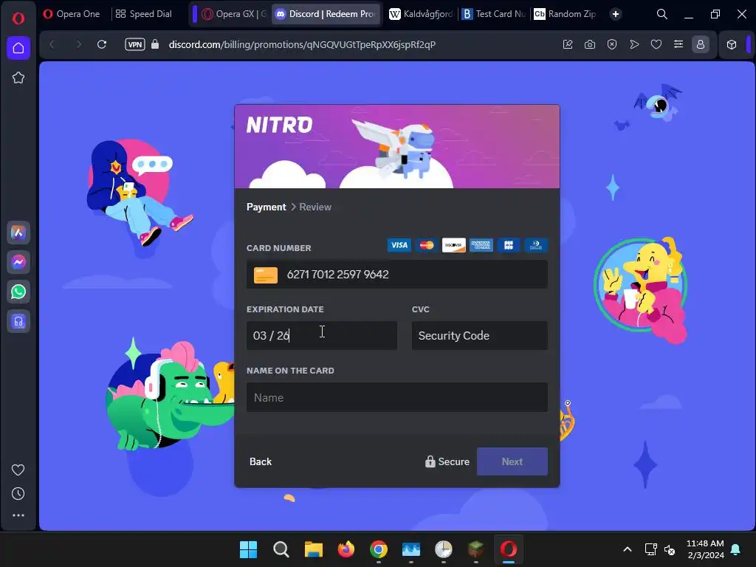
Task: Open Messenger in the sidebar
Action: [18, 262]
